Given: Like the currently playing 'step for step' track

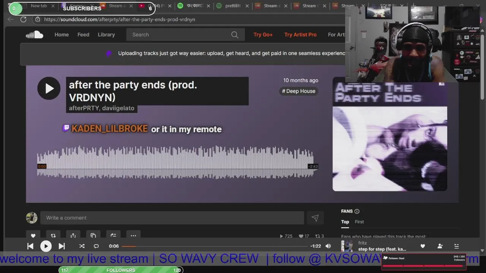Looking at the screenshot, I should [x=423, y=246].
